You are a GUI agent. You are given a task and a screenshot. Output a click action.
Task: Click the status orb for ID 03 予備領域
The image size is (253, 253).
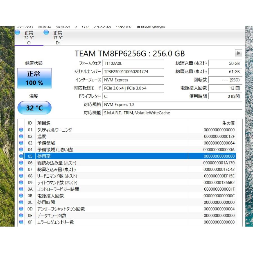pos(21,143)
